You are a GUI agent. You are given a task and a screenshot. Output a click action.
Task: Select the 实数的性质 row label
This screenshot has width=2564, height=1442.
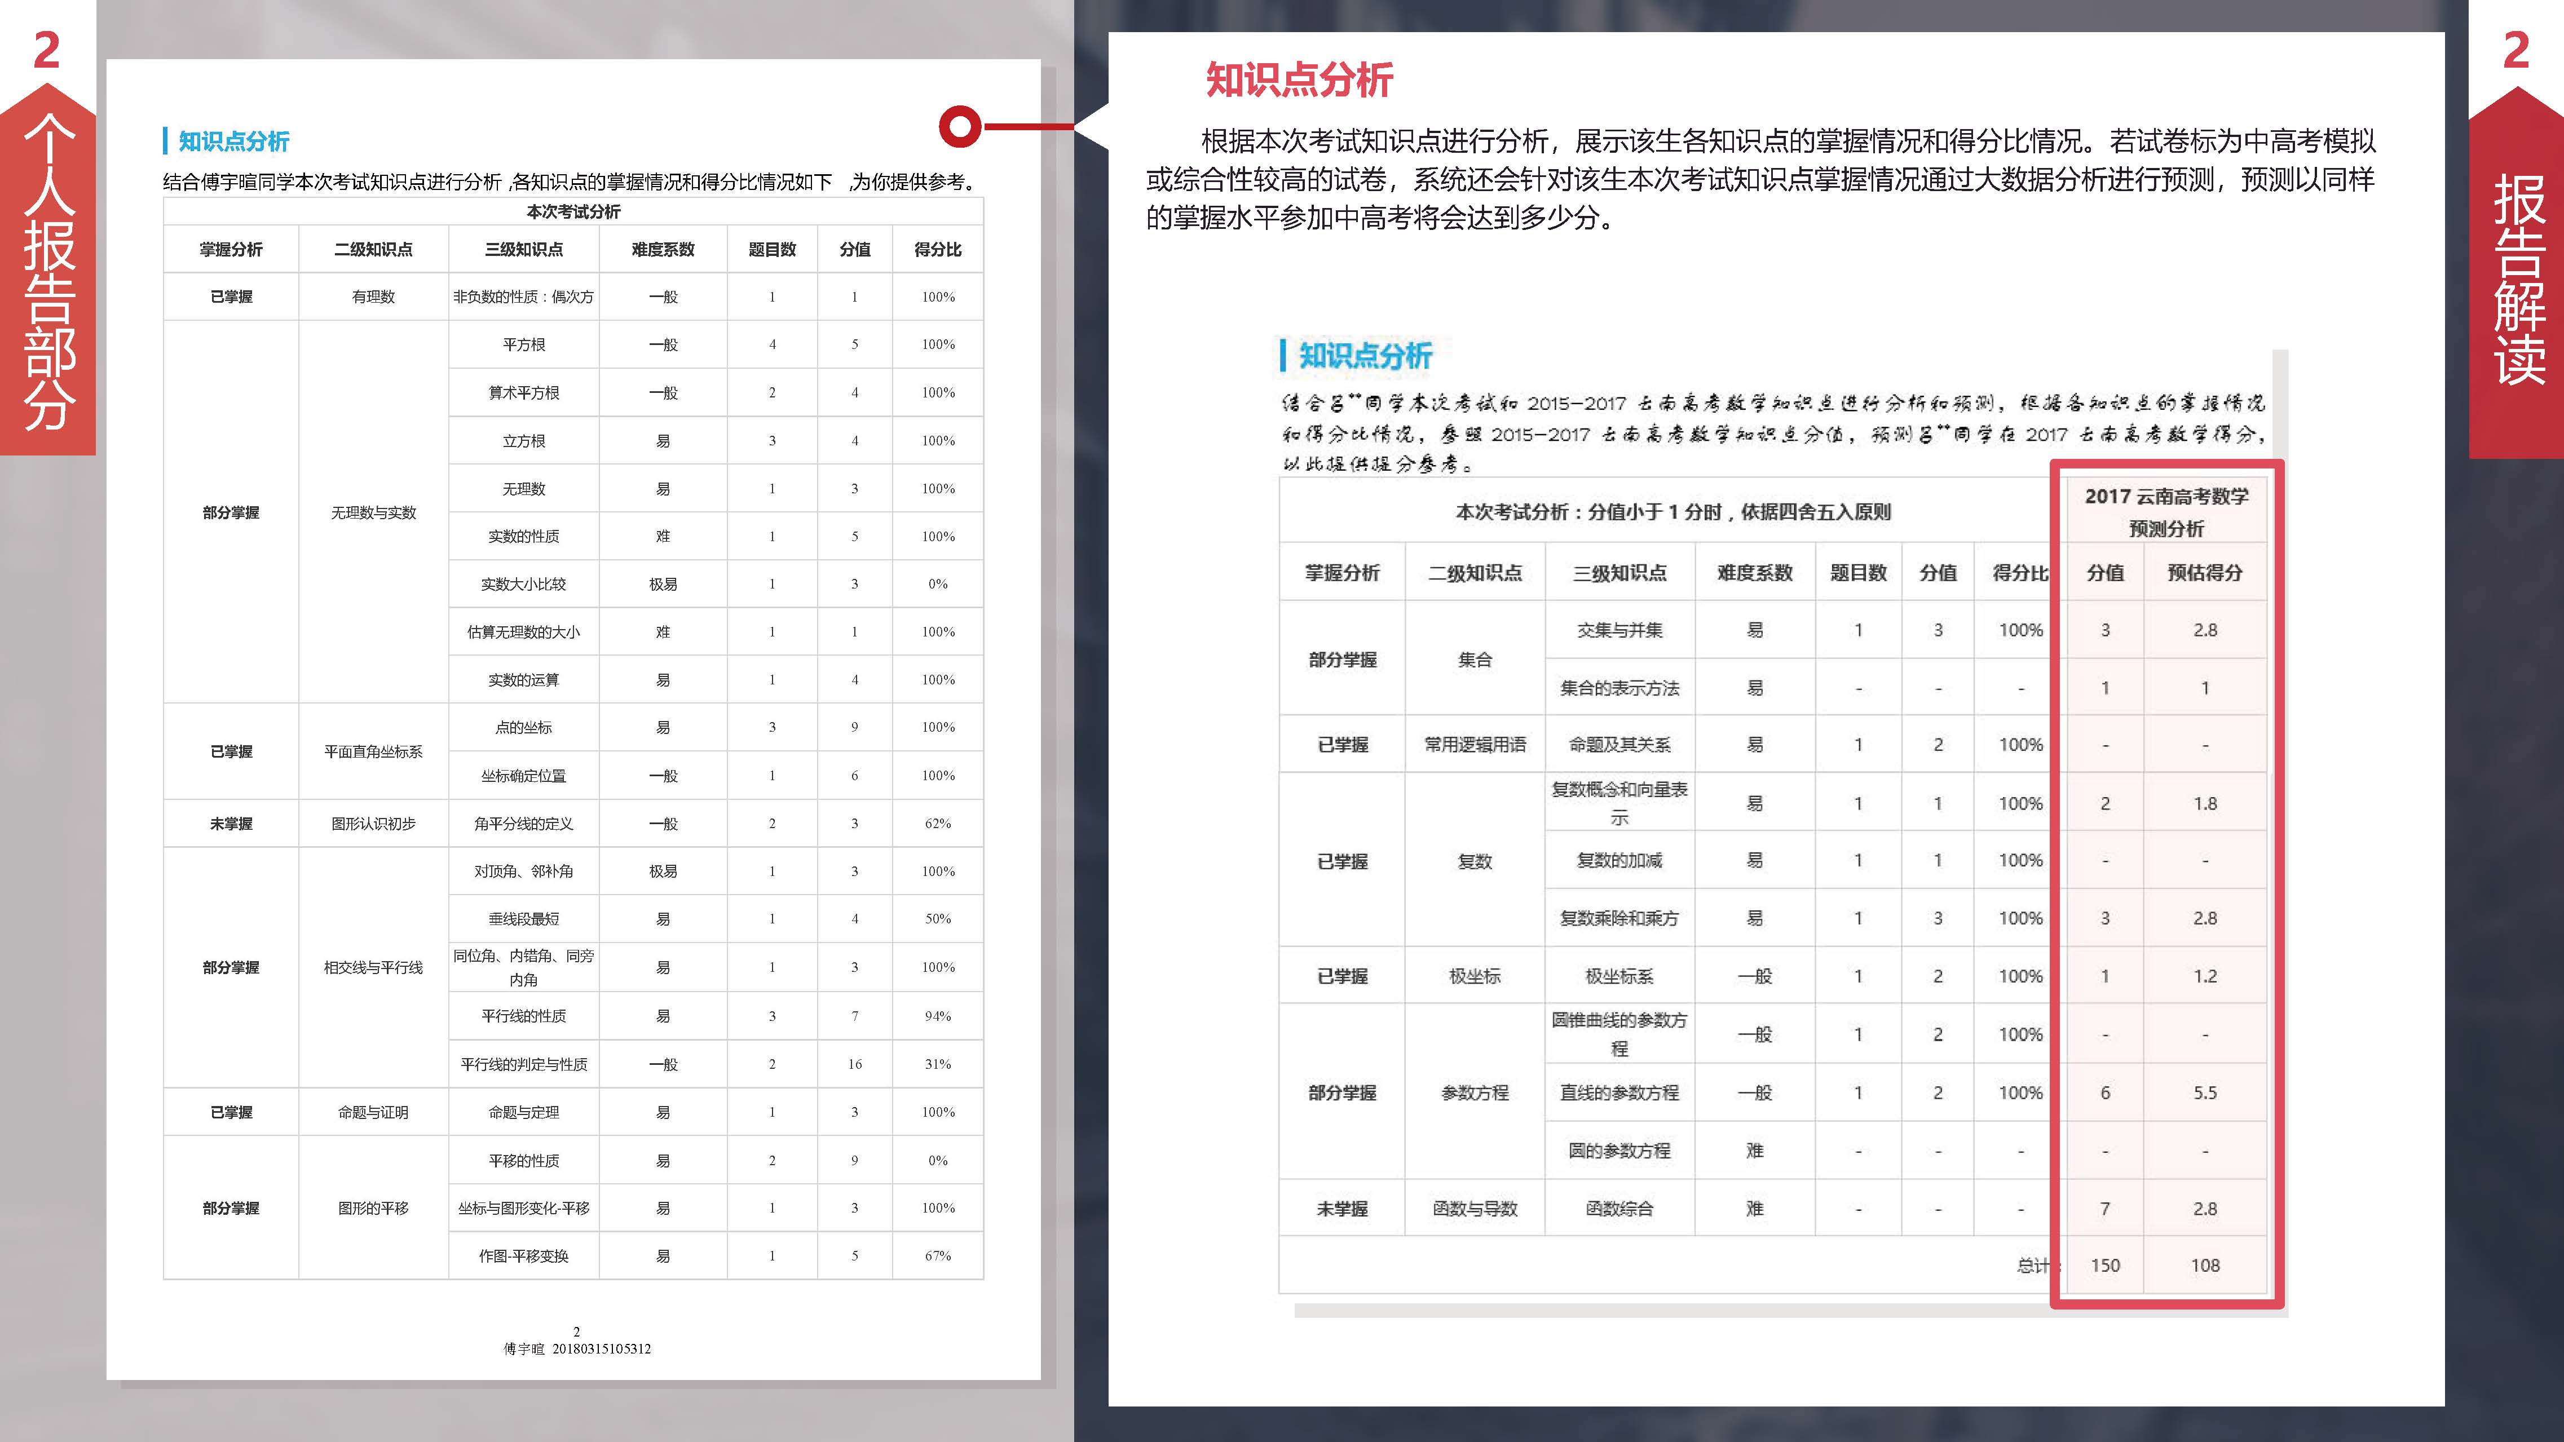[x=523, y=537]
